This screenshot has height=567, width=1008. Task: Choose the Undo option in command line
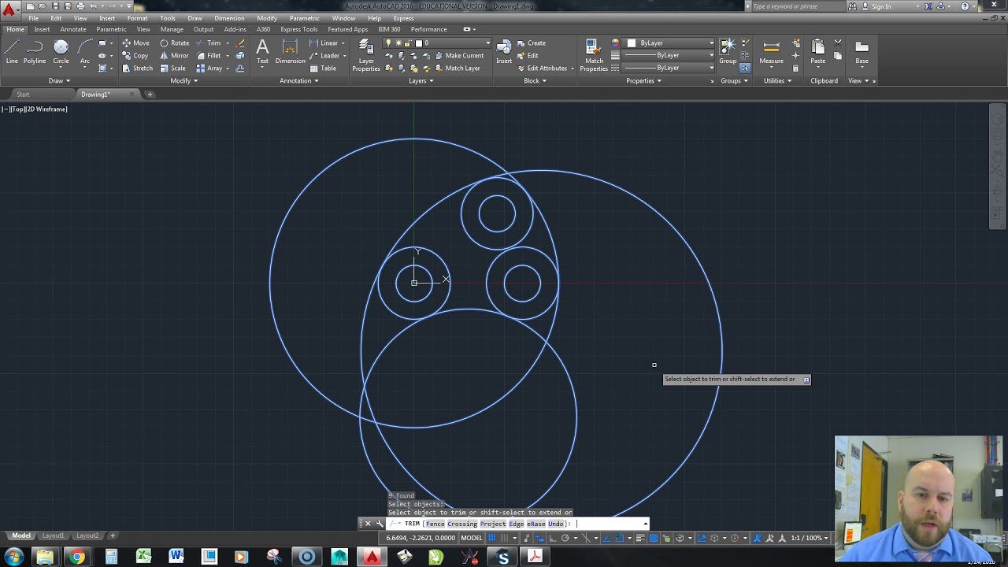(x=556, y=524)
